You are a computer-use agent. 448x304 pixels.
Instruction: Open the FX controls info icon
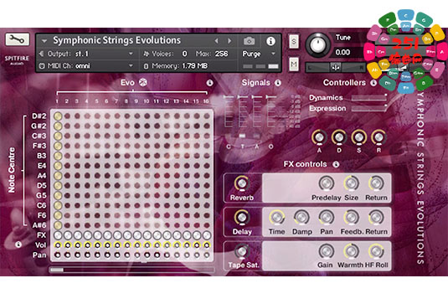pos(336,164)
